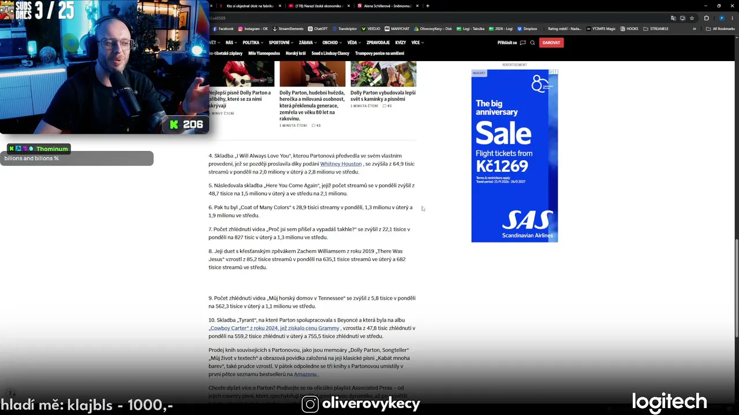Viewport: 739px width, 415px height.
Task: Open the 2026 - Logi bookmark
Action: [501, 28]
